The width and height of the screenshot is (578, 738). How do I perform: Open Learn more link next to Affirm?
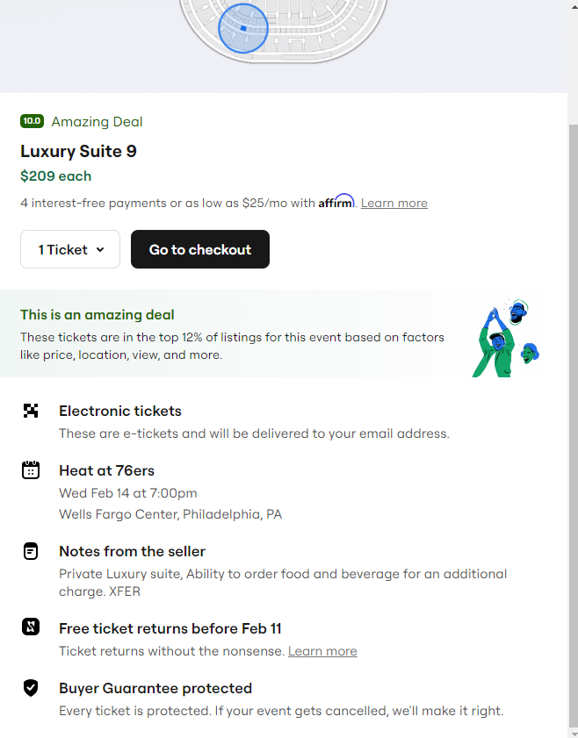pyautogui.click(x=394, y=204)
